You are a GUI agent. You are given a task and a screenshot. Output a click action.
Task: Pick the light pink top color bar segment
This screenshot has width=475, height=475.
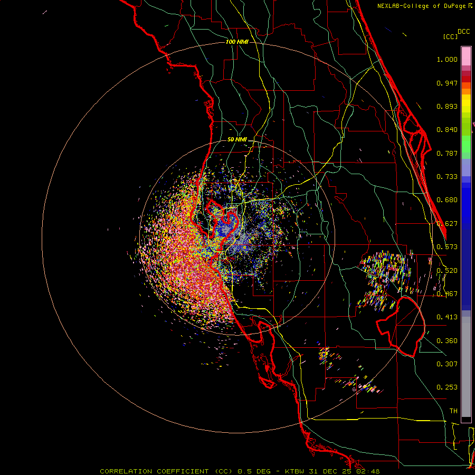466,56
